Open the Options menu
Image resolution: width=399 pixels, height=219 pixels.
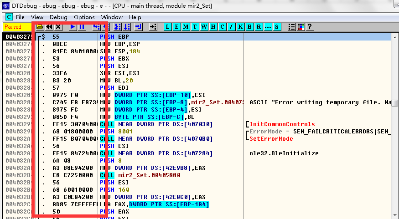[84, 17]
